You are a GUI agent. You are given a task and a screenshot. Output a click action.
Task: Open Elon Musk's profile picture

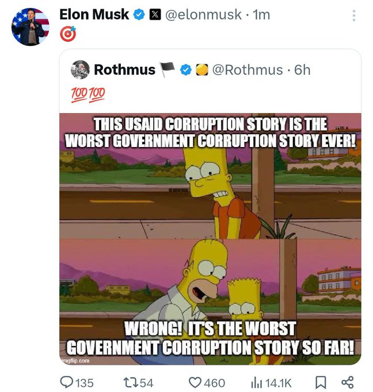click(31, 27)
